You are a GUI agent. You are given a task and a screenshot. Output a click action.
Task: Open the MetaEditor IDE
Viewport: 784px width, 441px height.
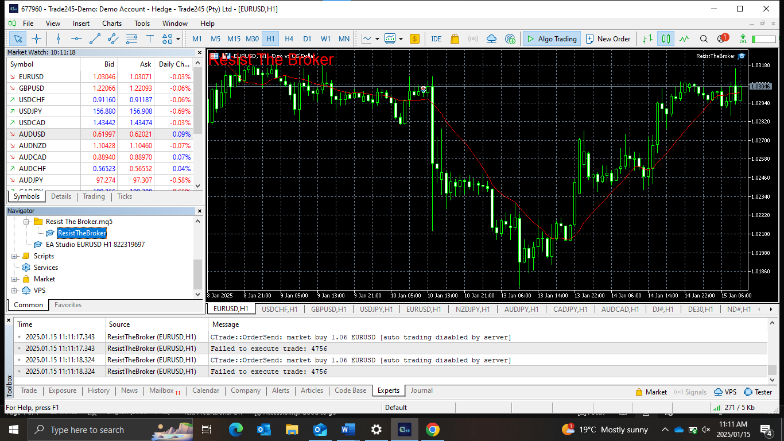click(436, 39)
